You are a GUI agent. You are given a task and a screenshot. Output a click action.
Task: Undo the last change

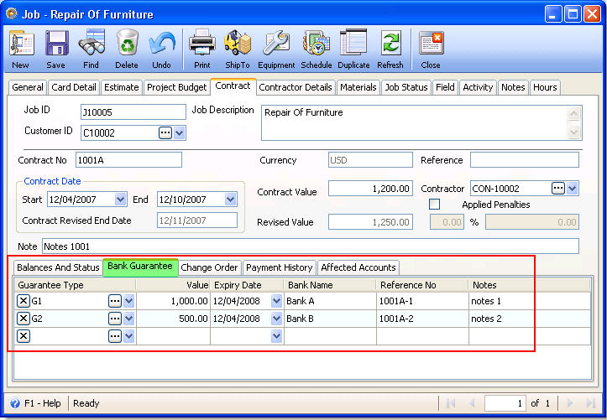coord(161,49)
